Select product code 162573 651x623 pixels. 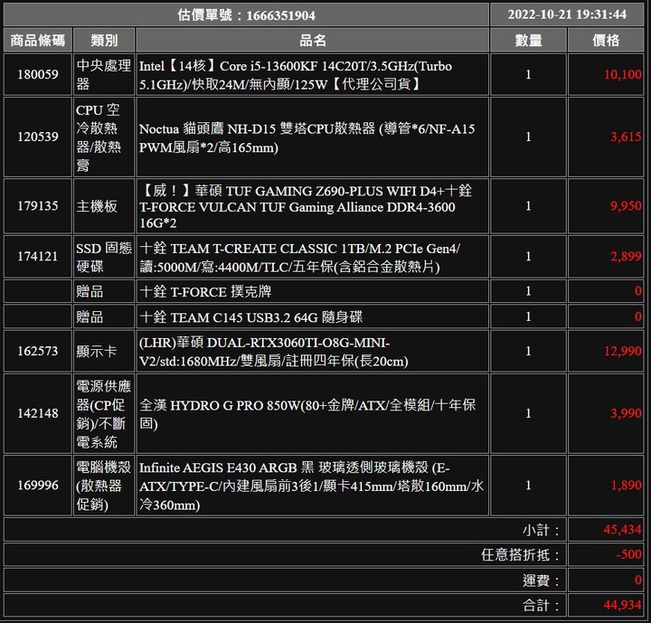(38, 351)
